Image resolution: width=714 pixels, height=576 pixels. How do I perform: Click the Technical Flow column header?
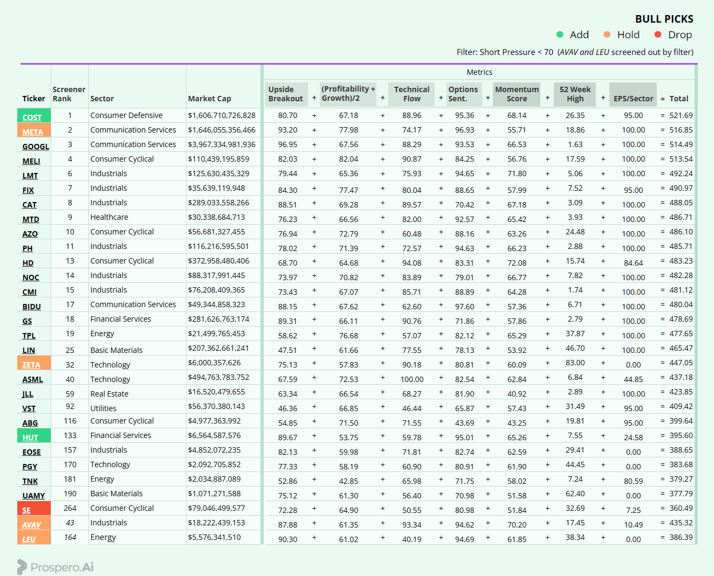click(411, 94)
